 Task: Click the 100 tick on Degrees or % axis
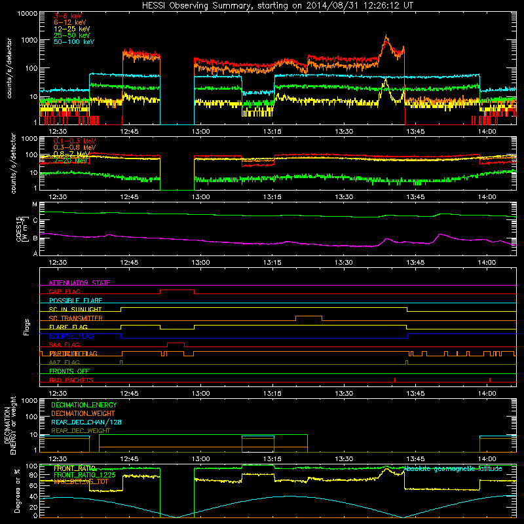[31, 466]
